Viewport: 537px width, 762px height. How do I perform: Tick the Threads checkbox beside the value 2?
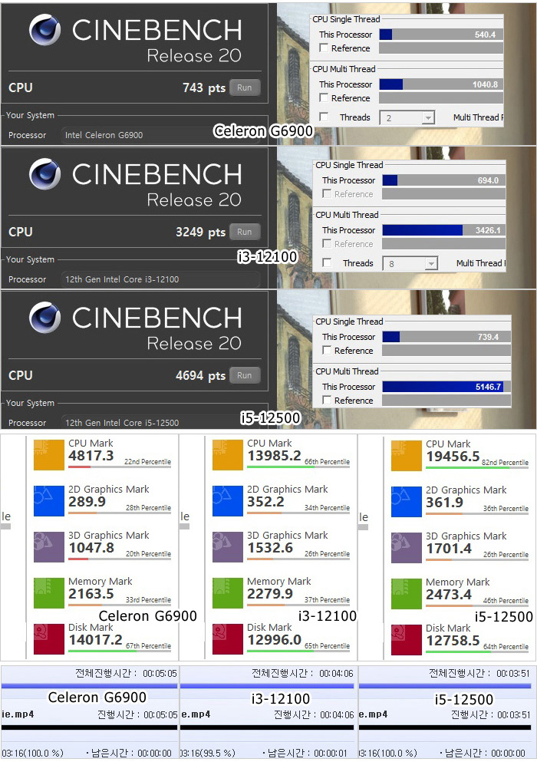tap(324, 117)
